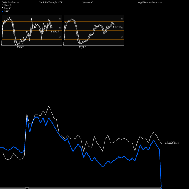Click the 20 axis label on FULL chart
This screenshot has height=189, width=189.
[x=122, y=37]
